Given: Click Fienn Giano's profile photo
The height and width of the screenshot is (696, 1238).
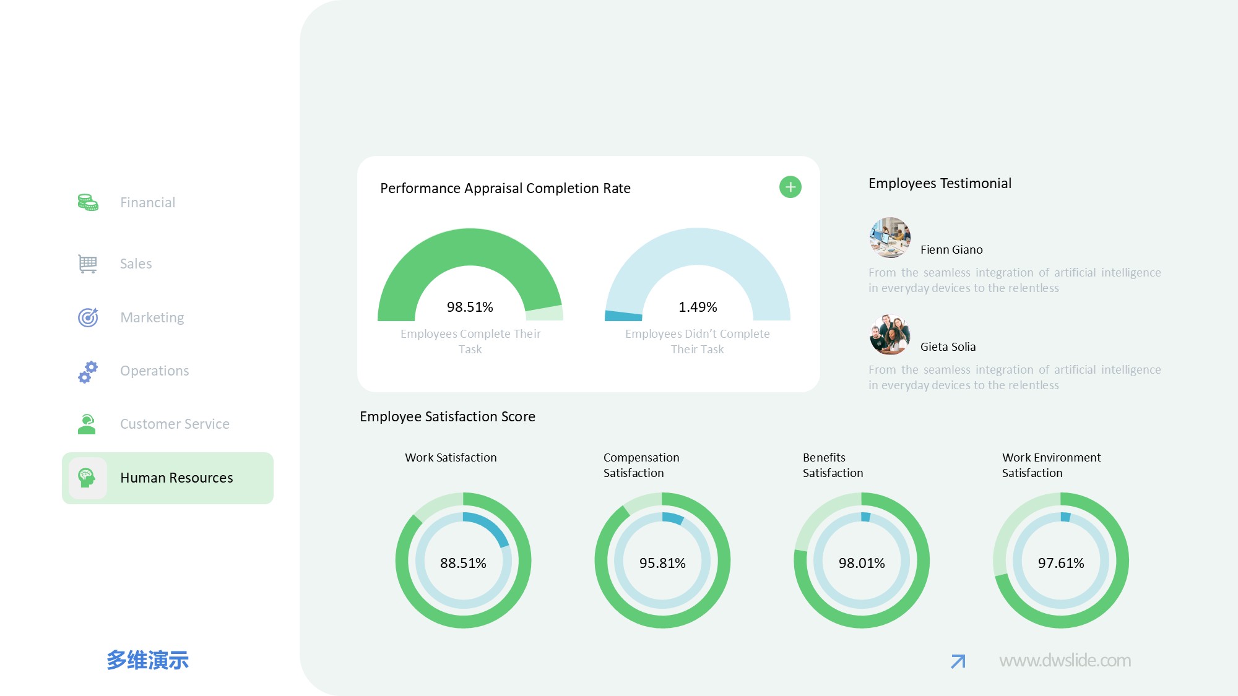Looking at the screenshot, I should 890,238.
